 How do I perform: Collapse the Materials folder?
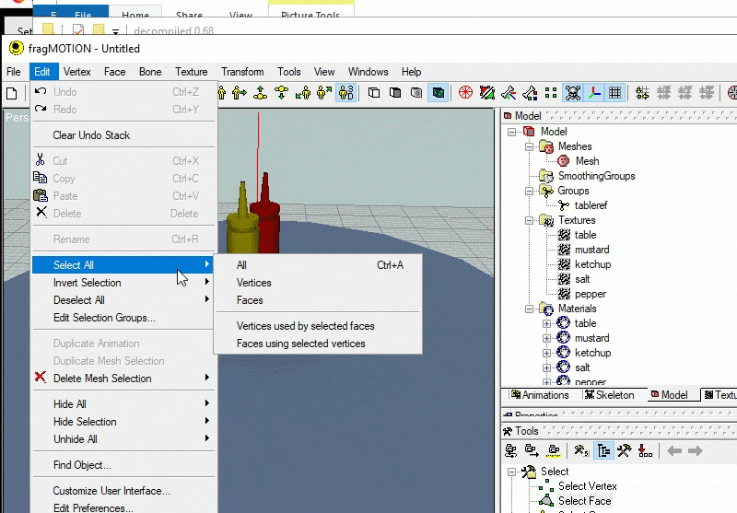[x=529, y=309]
